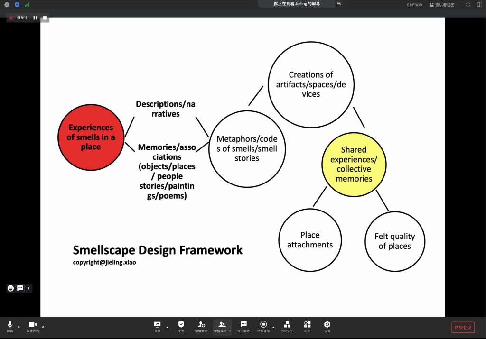Open screen-share options menu beside Jieling banner
This screenshot has width=486, height=339.
pos(339,4)
